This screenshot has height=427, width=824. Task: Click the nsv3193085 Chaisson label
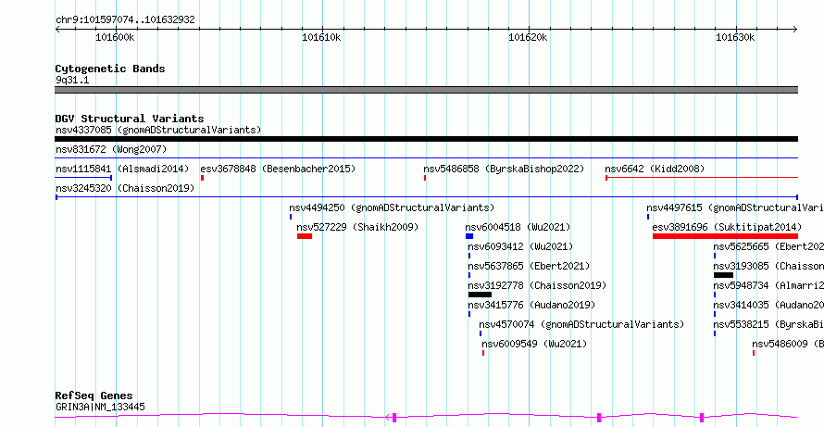(768, 266)
